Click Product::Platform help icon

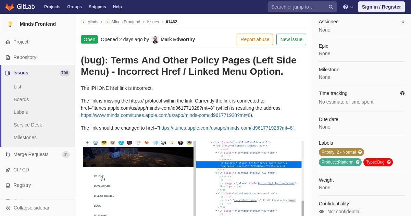click(x=358, y=162)
